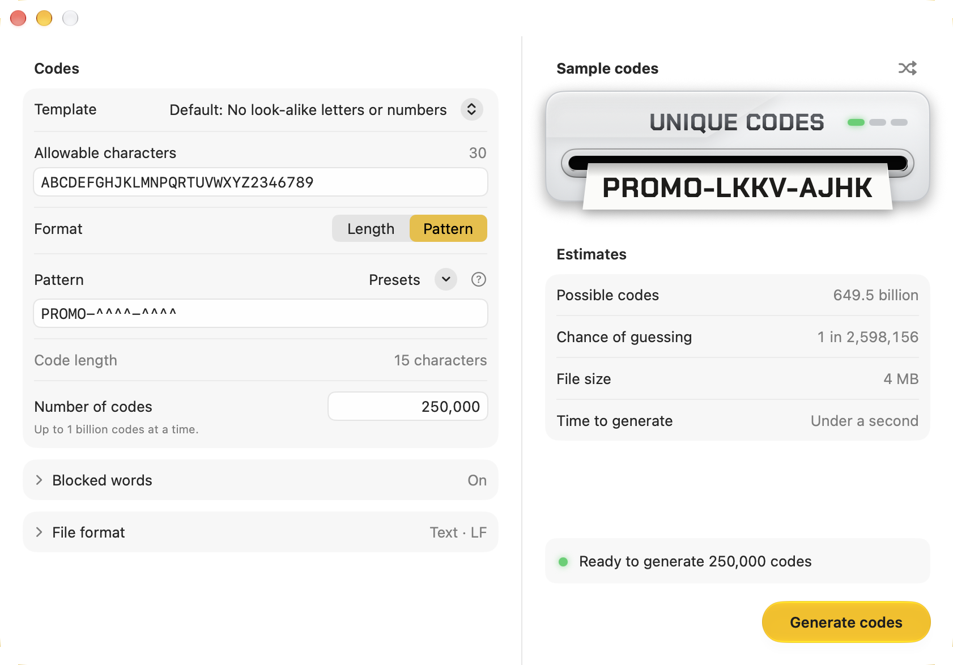Click the Up to 1 billion codes hint
Image resolution: width=953 pixels, height=665 pixels.
116,429
